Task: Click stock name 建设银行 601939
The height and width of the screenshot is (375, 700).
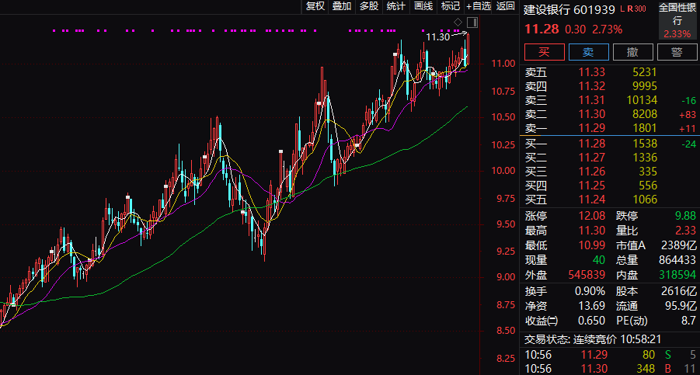Action: pos(569,9)
